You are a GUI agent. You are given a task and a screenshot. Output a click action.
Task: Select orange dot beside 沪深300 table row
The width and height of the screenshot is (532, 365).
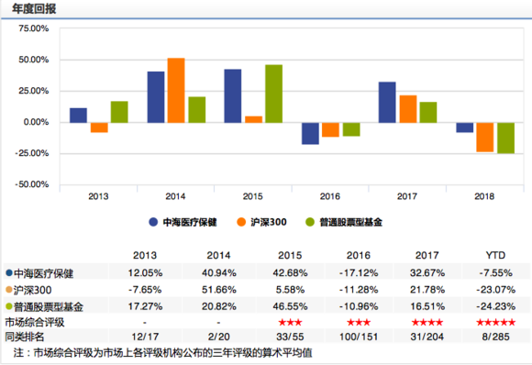pos(9,290)
